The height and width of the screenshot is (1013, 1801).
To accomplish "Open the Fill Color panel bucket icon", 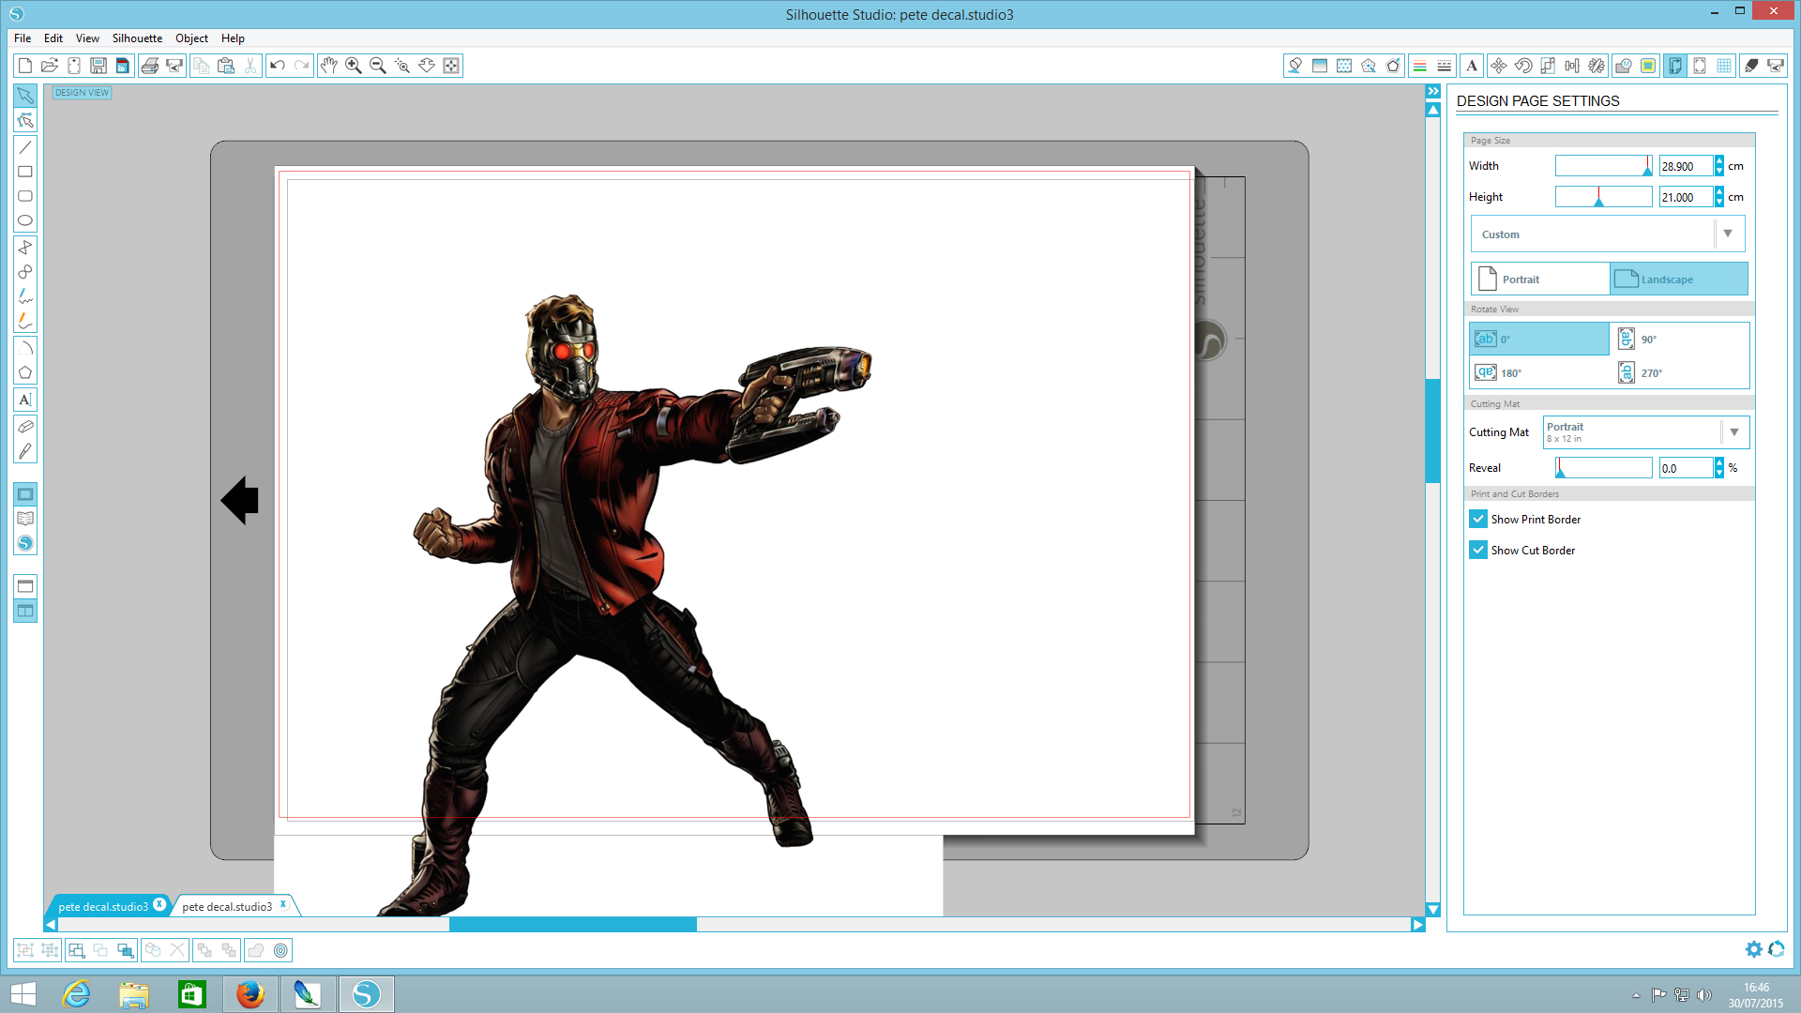I will point(1295,66).
